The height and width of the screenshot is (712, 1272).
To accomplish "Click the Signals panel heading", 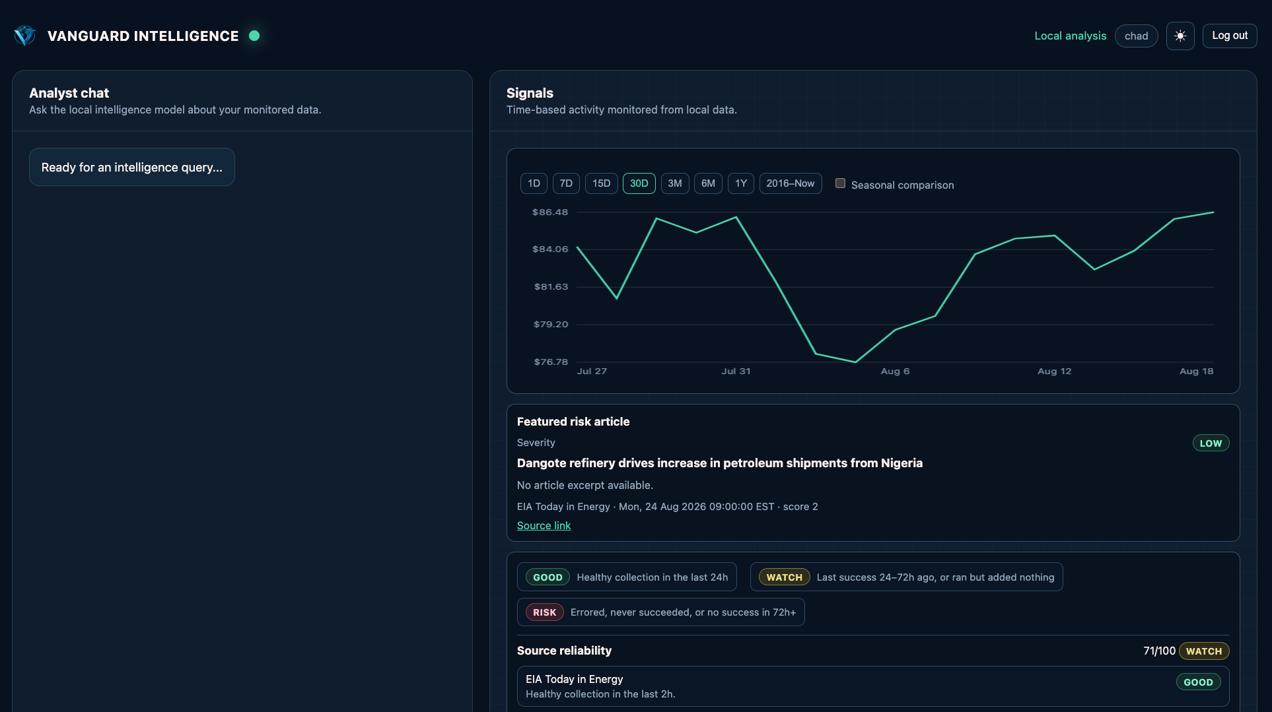I will (530, 93).
